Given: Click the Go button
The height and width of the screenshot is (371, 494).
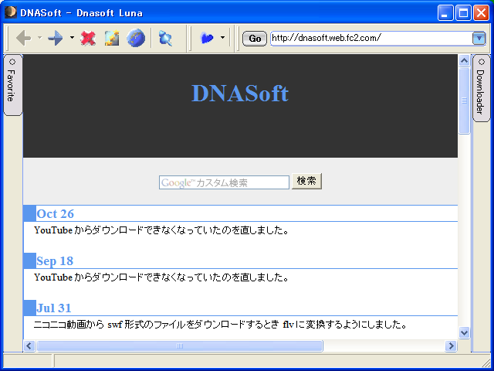Looking at the screenshot, I should pos(255,39).
